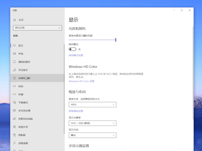
Task: Click the 剪贴板 clipboard icon
Action: click(14, 135)
